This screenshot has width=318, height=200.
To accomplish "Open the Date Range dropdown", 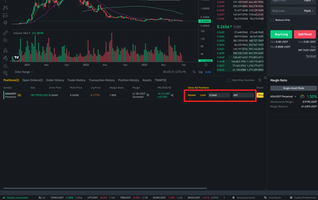I will tap(24, 72).
